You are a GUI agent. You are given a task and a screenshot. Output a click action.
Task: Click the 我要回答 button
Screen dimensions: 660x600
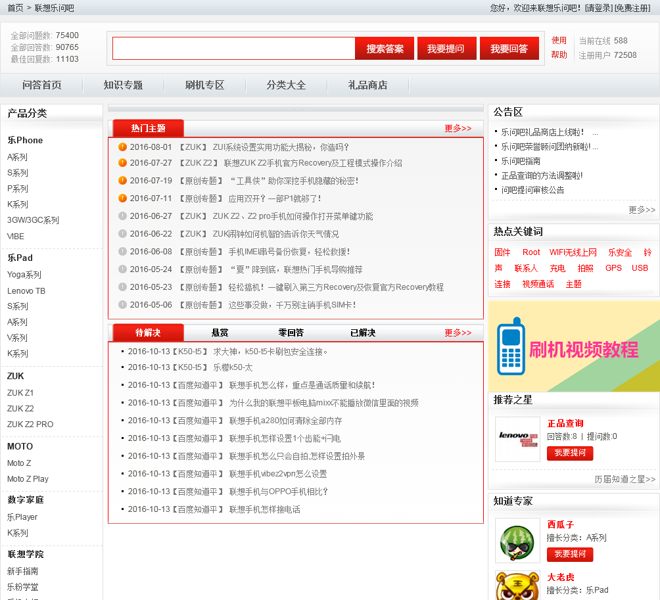509,49
